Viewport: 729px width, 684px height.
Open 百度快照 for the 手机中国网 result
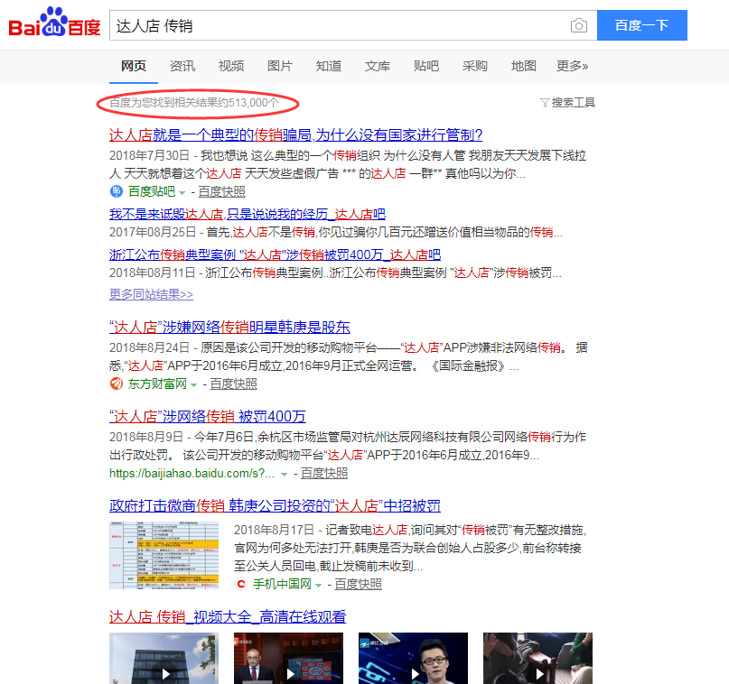pyautogui.click(x=358, y=584)
